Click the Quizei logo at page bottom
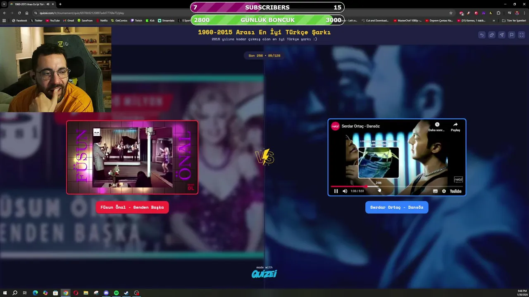Screen dimensions: 529x297 click(264, 273)
